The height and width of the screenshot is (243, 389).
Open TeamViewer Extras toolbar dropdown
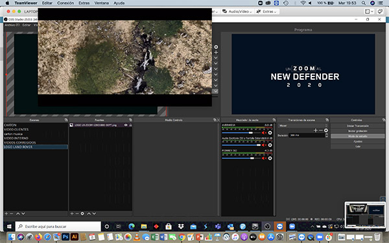266,12
